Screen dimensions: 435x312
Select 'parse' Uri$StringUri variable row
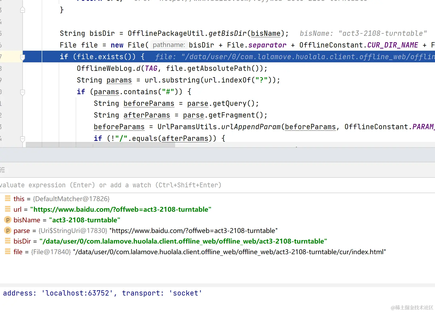[x=217, y=231]
